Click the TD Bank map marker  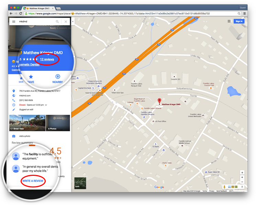pos(155,144)
